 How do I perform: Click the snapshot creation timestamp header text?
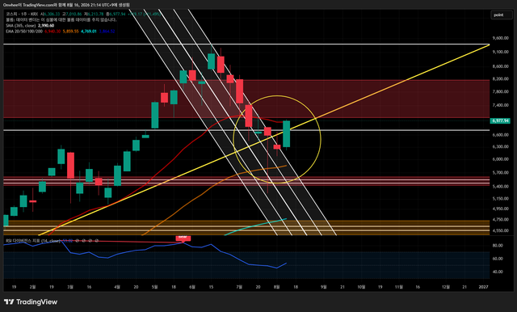66,5
